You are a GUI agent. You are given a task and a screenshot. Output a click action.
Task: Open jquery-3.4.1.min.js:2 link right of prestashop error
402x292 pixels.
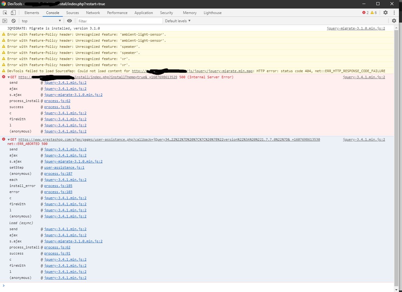click(x=364, y=139)
